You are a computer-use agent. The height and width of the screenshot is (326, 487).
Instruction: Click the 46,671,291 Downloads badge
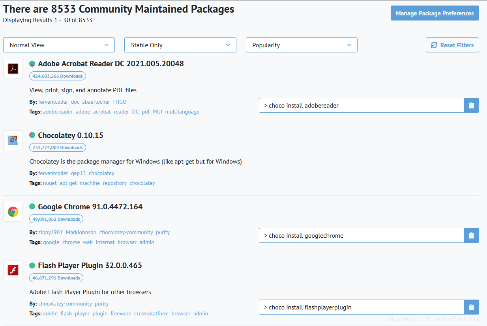pyautogui.click(x=56, y=278)
